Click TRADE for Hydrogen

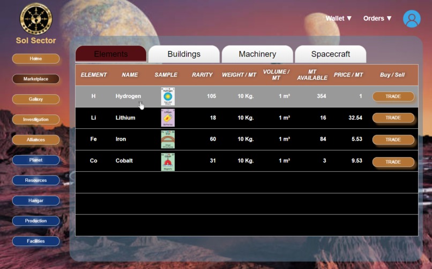pyautogui.click(x=393, y=96)
